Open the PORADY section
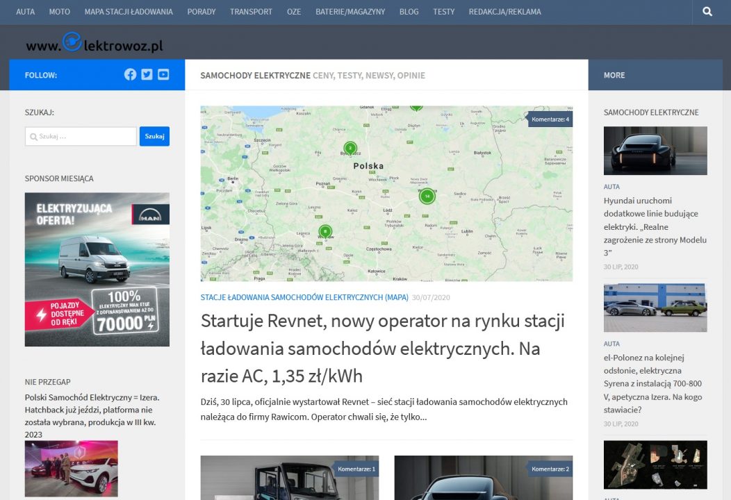The height and width of the screenshot is (500, 731). (x=202, y=12)
